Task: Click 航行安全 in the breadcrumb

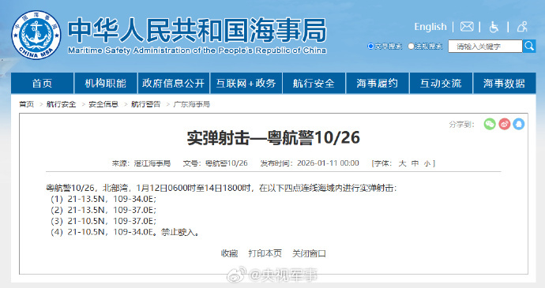Action: pos(61,104)
